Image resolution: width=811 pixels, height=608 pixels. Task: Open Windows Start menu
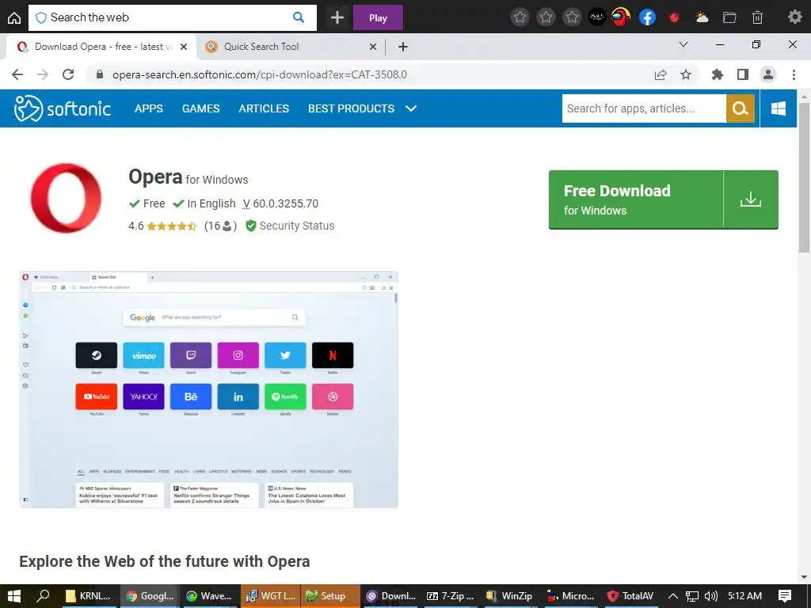click(x=14, y=596)
